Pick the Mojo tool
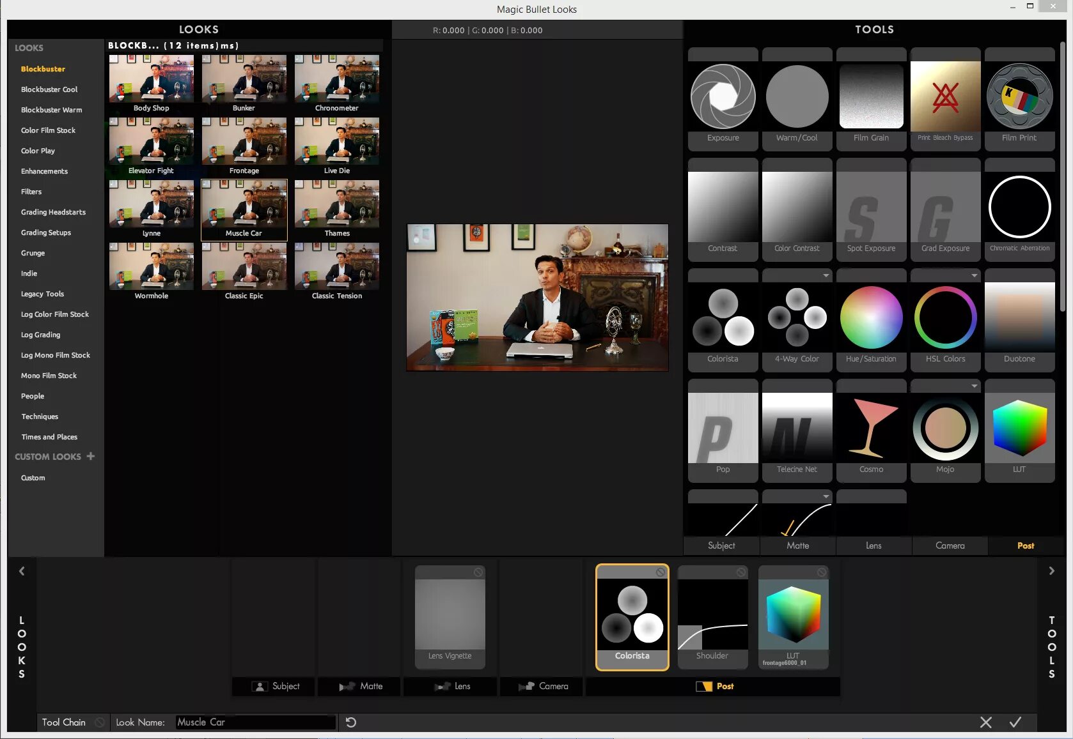This screenshot has width=1073, height=739. coord(945,430)
